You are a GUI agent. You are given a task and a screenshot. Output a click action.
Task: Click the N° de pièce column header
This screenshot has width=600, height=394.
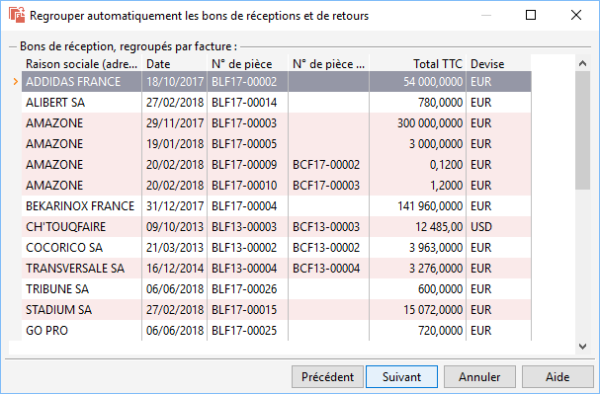pyautogui.click(x=247, y=64)
